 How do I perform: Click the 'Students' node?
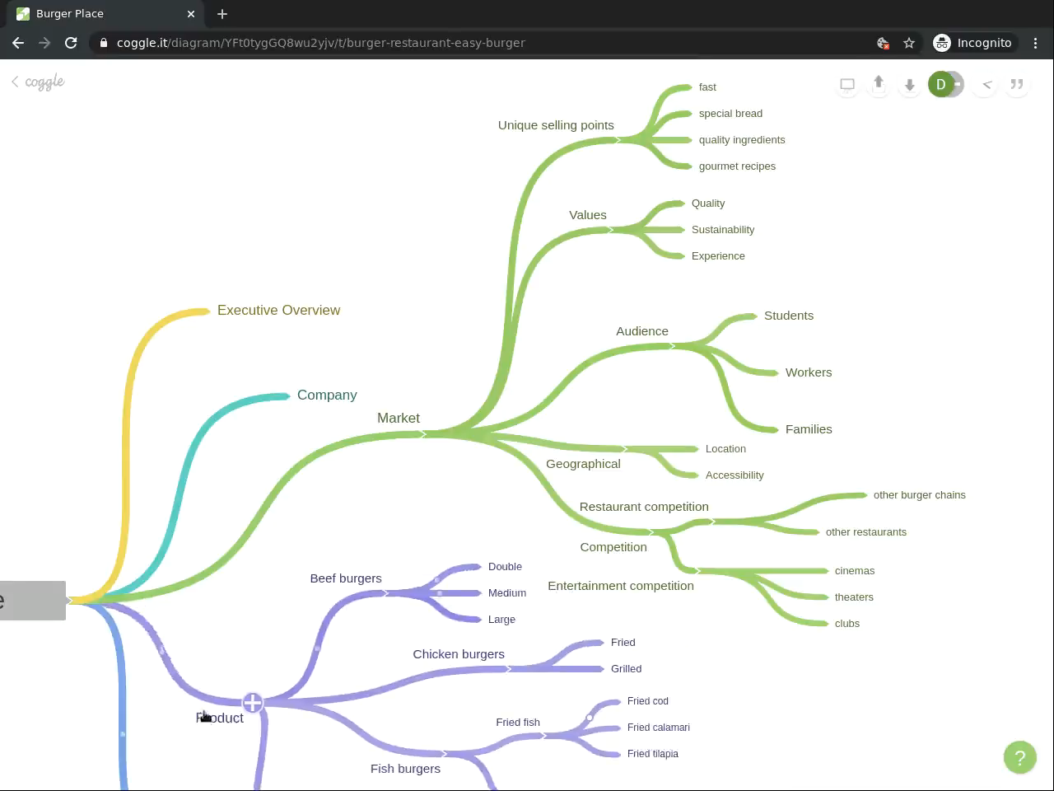(789, 316)
